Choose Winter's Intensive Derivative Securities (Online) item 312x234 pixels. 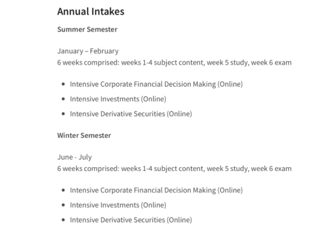[131, 220]
